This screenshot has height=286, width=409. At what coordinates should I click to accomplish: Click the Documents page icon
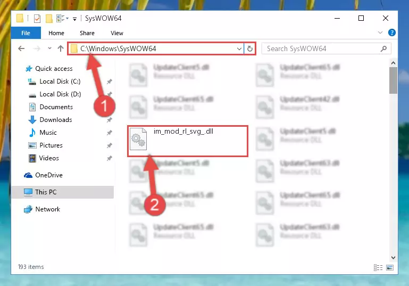32,107
